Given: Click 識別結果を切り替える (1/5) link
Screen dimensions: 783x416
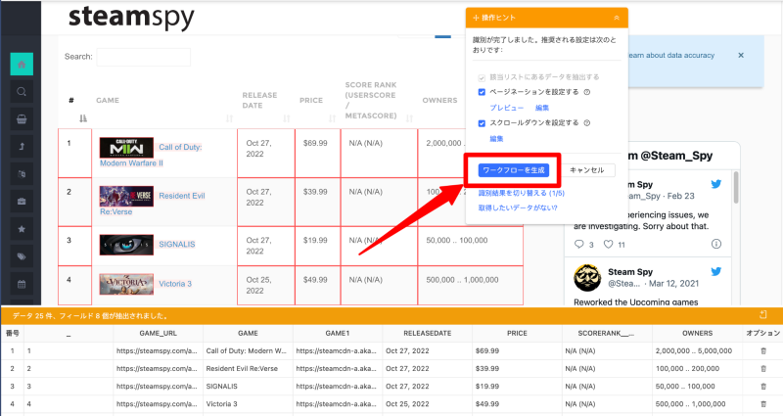Looking at the screenshot, I should click(x=522, y=193).
